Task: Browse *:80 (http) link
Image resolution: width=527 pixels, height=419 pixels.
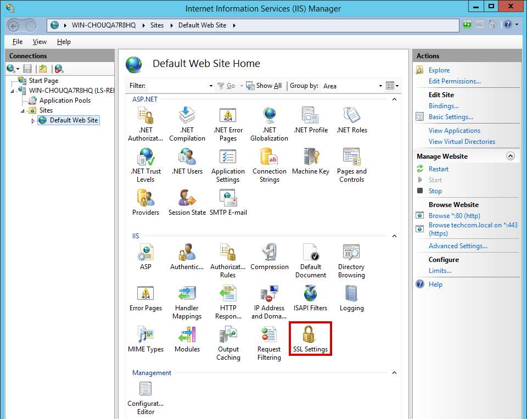Action: pyautogui.click(x=454, y=216)
